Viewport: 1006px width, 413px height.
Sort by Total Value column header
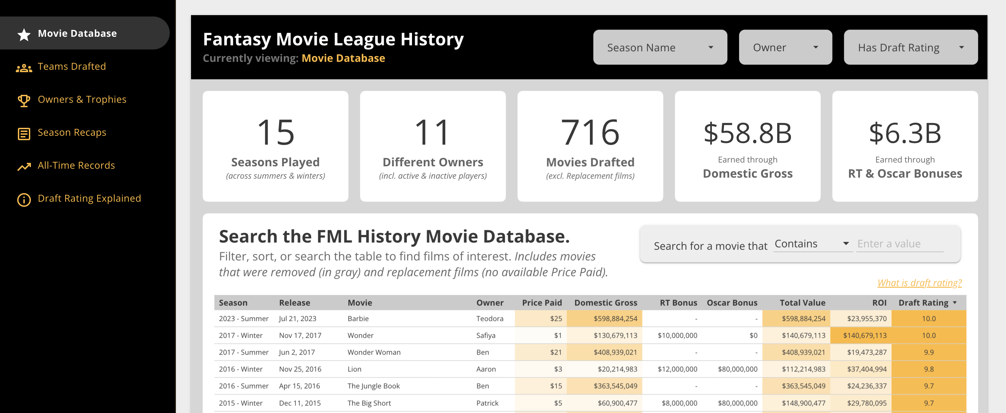802,302
